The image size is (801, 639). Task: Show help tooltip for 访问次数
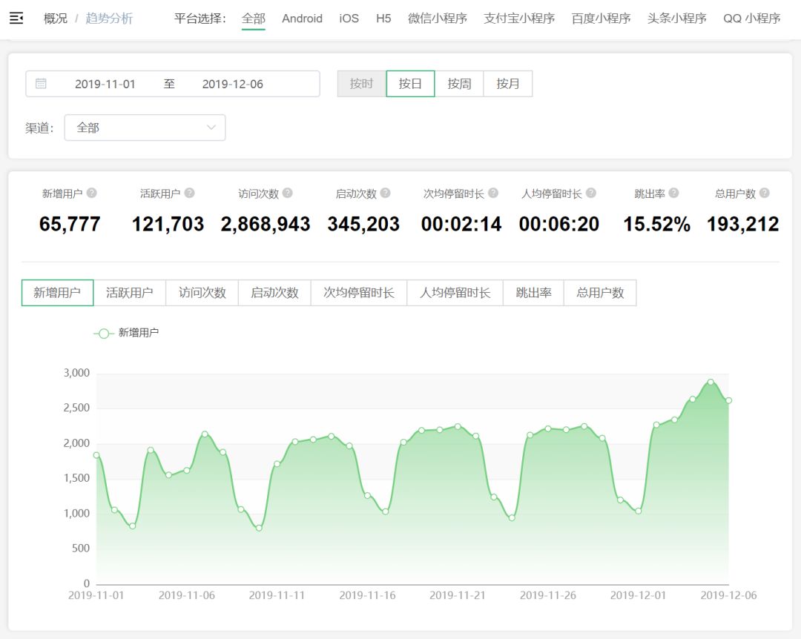point(288,193)
